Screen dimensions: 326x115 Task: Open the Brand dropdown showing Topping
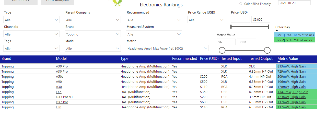click(93, 34)
